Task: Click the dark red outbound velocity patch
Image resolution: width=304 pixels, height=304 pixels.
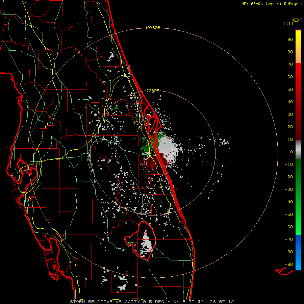Action: click(x=149, y=162)
